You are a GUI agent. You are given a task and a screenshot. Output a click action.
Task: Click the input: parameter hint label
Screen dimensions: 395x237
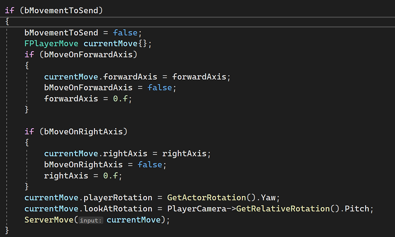tap(91, 220)
